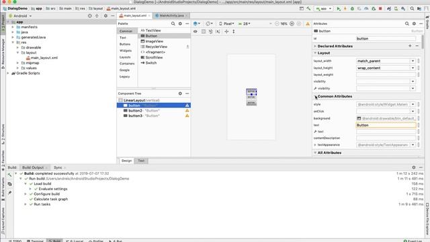The height and width of the screenshot is (242, 430).
Task: Open the Android project view dropdown
Action: [21, 16]
